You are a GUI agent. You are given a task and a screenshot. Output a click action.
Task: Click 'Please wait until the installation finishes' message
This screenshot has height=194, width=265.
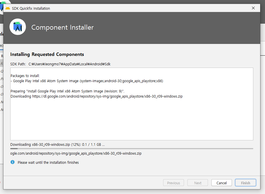click(x=48, y=163)
